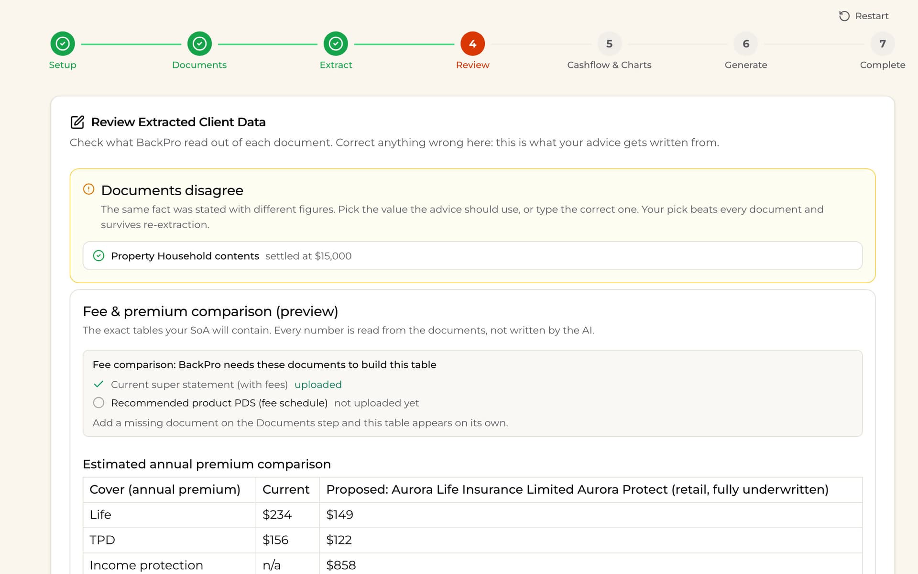This screenshot has height=574, width=918.
Task: Select the empty circle for Recommended product PDS
Action: pos(98,403)
